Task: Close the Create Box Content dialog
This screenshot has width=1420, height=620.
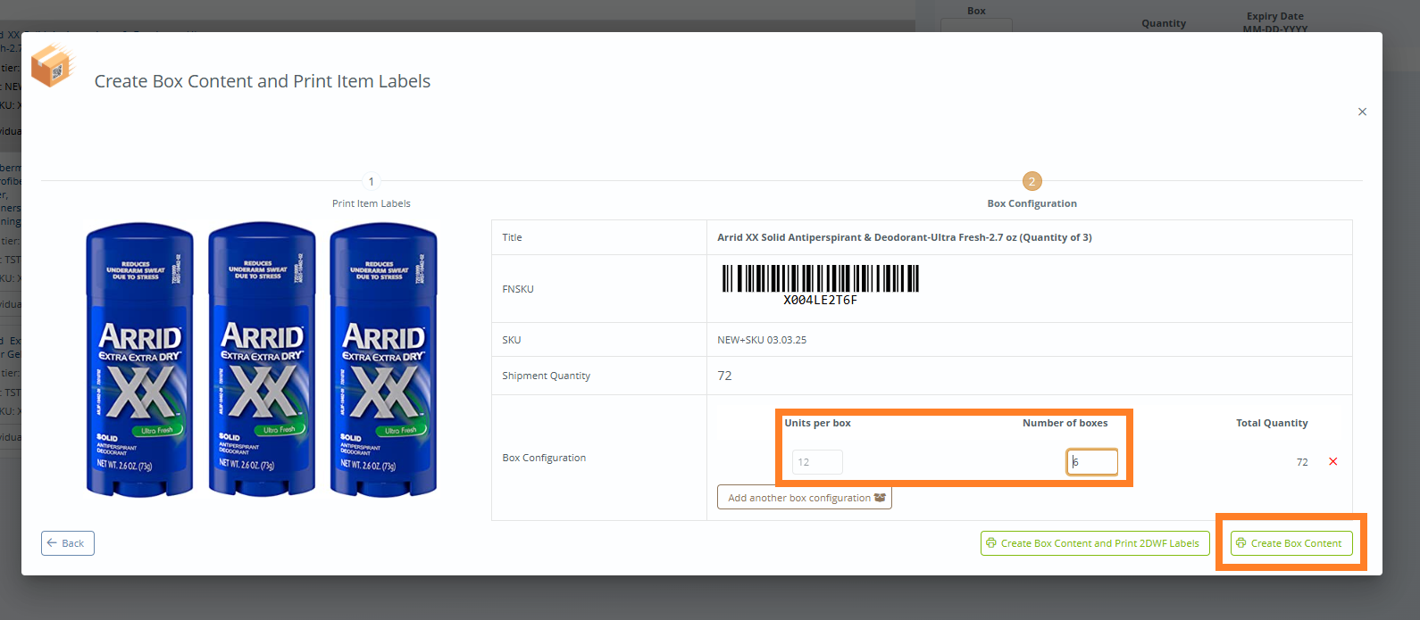Action: point(1362,112)
